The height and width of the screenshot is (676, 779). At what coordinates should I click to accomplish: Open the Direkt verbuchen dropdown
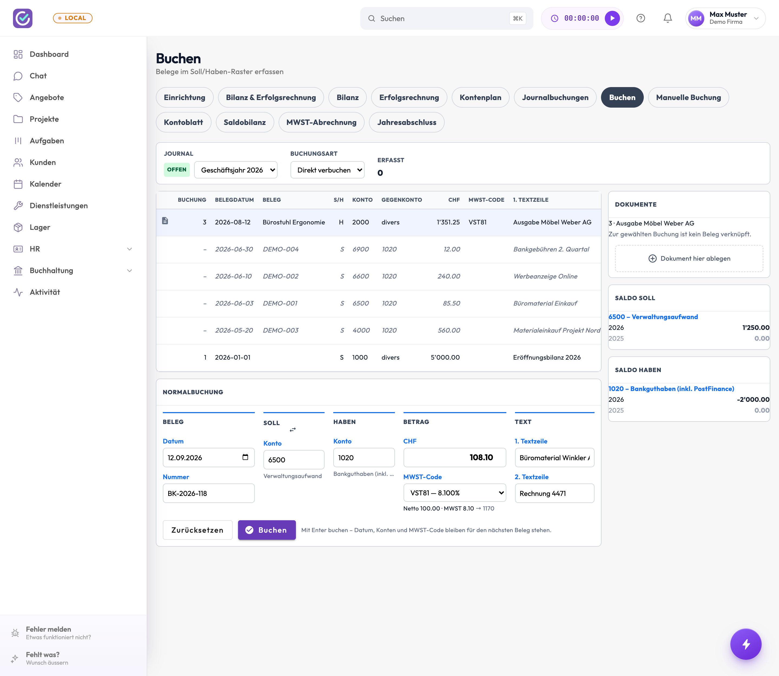[327, 170]
